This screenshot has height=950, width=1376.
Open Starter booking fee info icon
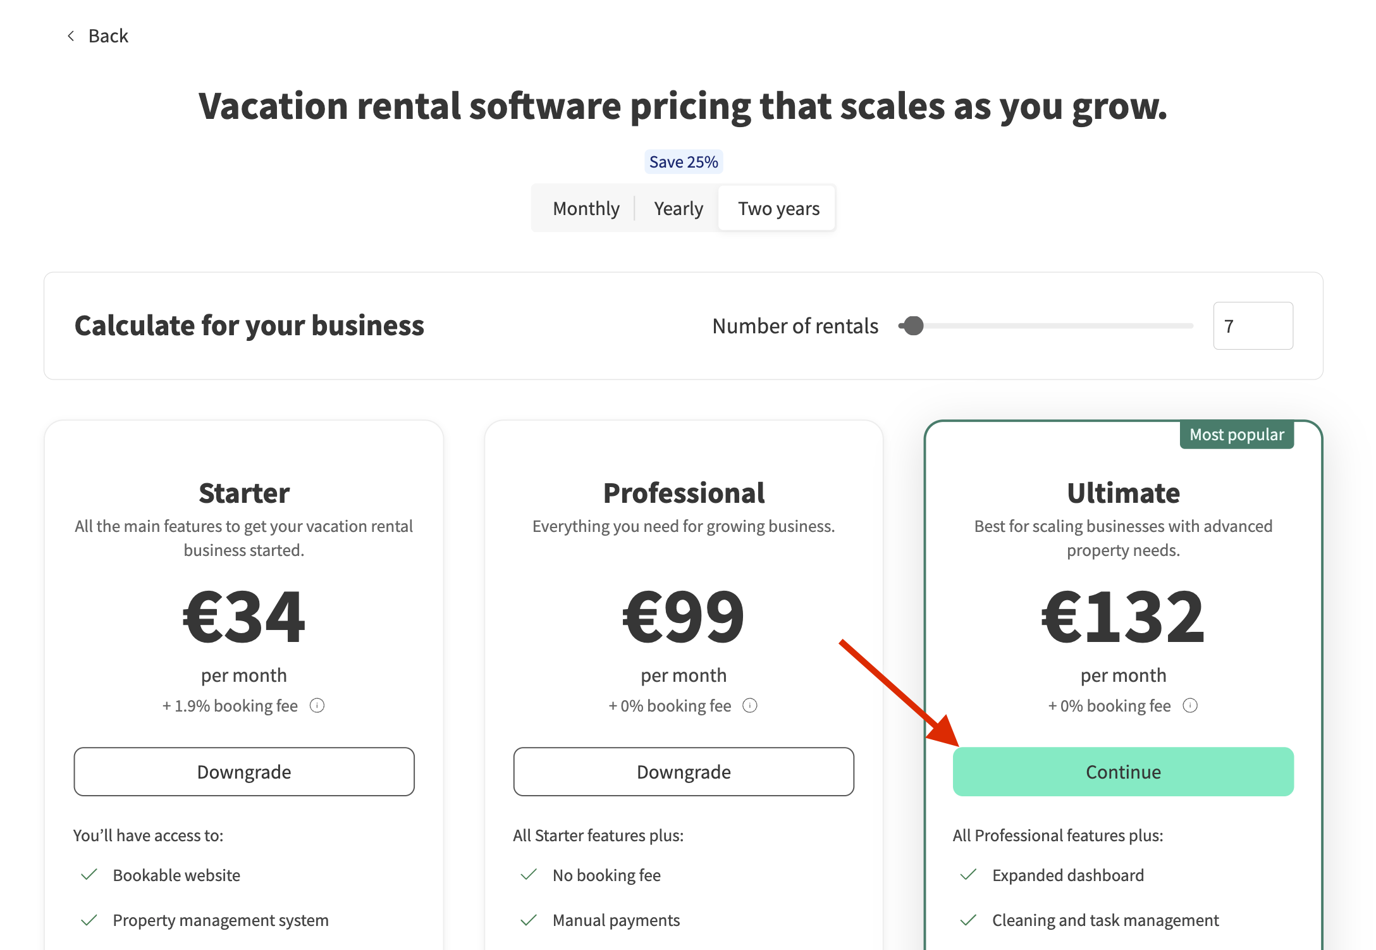[317, 705]
